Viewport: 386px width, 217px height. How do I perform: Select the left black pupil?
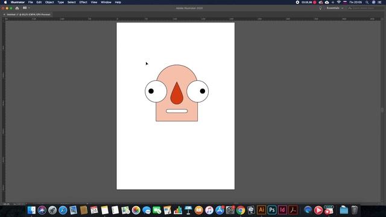151,91
